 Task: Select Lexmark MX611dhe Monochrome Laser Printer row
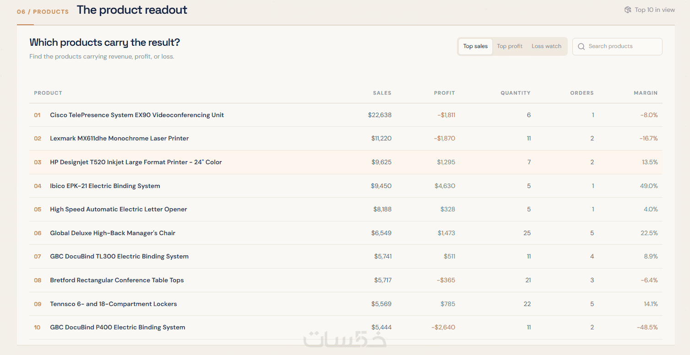[x=346, y=139]
